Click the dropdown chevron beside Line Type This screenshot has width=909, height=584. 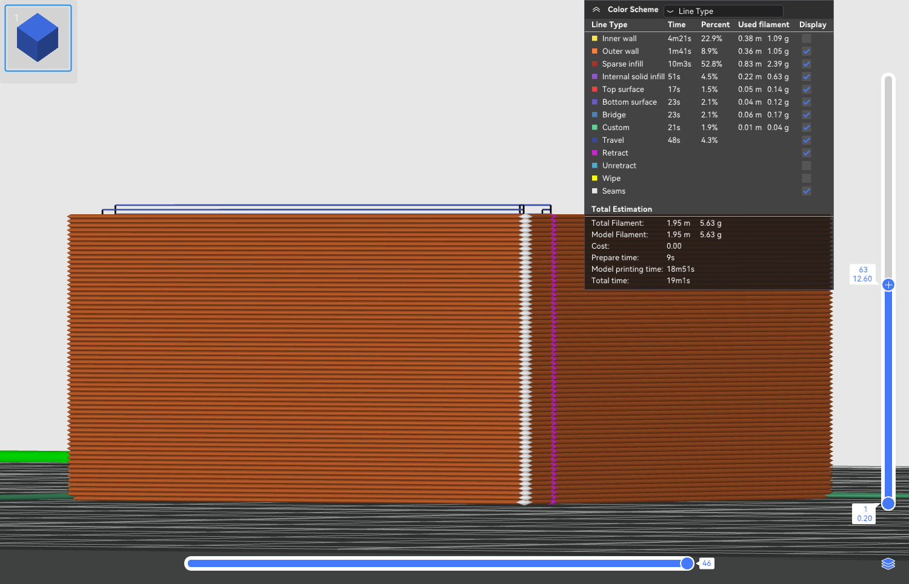coord(670,11)
